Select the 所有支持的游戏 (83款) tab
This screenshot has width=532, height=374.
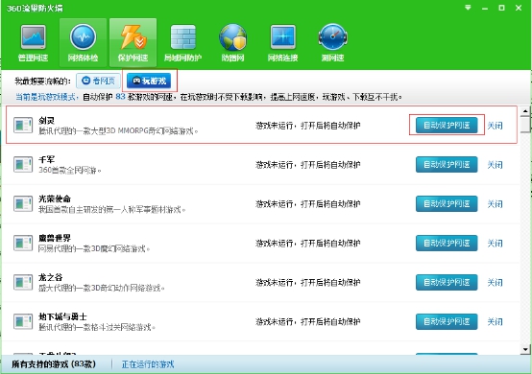54,364
